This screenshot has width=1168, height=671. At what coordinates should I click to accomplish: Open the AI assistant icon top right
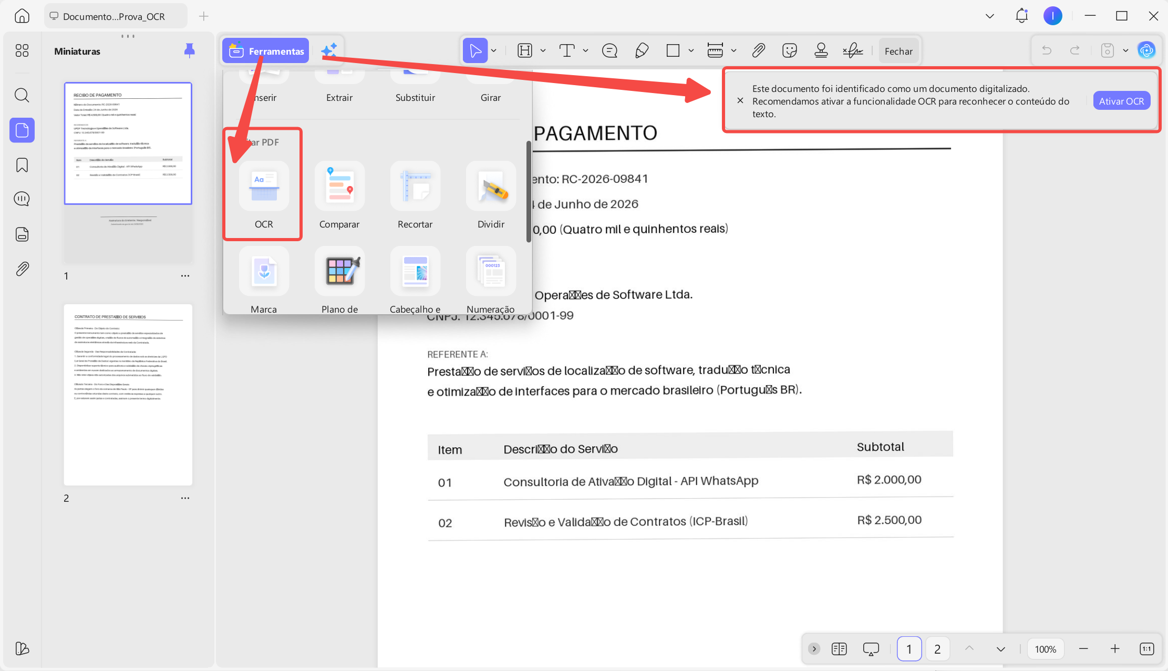click(x=1146, y=50)
